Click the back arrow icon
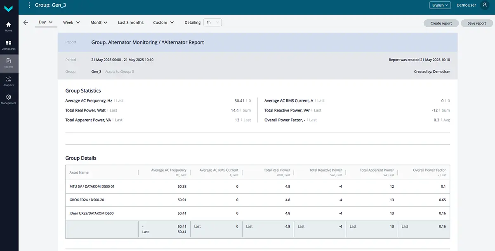495x251 pixels. point(26,23)
